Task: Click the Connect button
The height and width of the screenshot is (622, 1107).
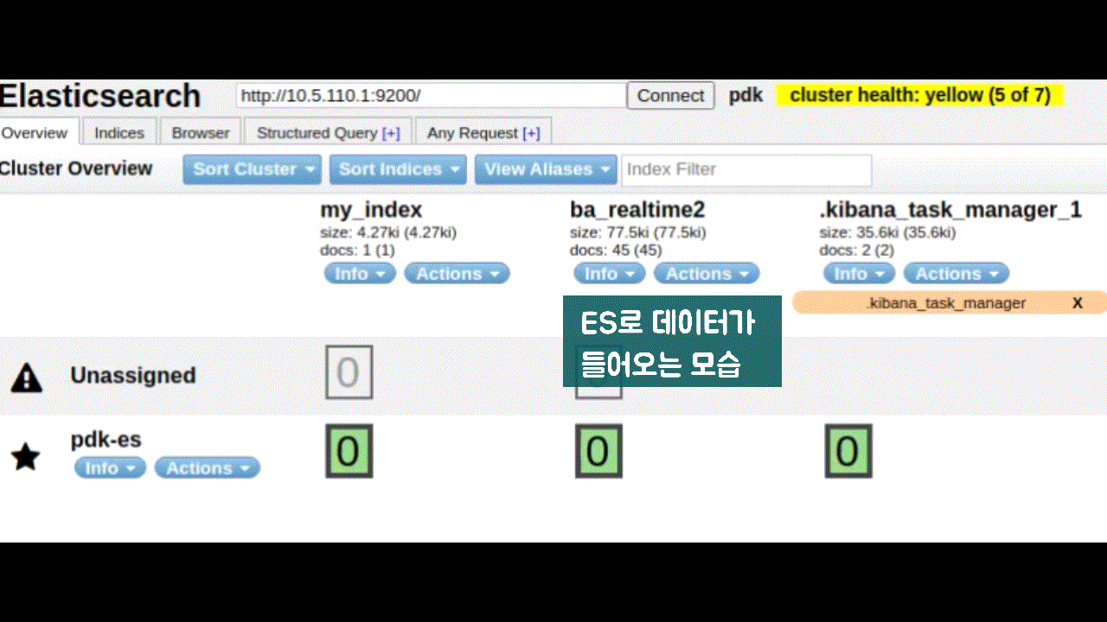Action: coord(670,96)
